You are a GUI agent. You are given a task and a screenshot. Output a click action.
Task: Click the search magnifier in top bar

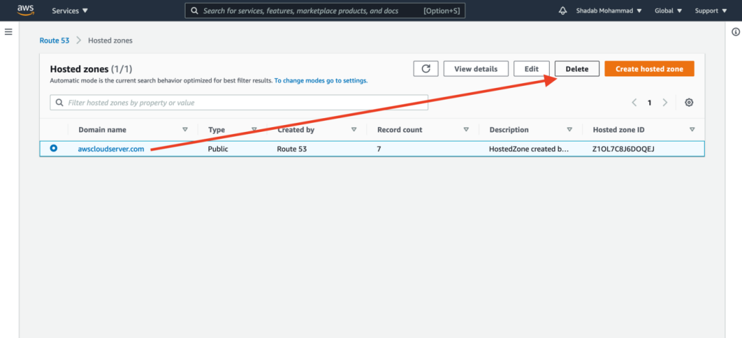pyautogui.click(x=194, y=10)
